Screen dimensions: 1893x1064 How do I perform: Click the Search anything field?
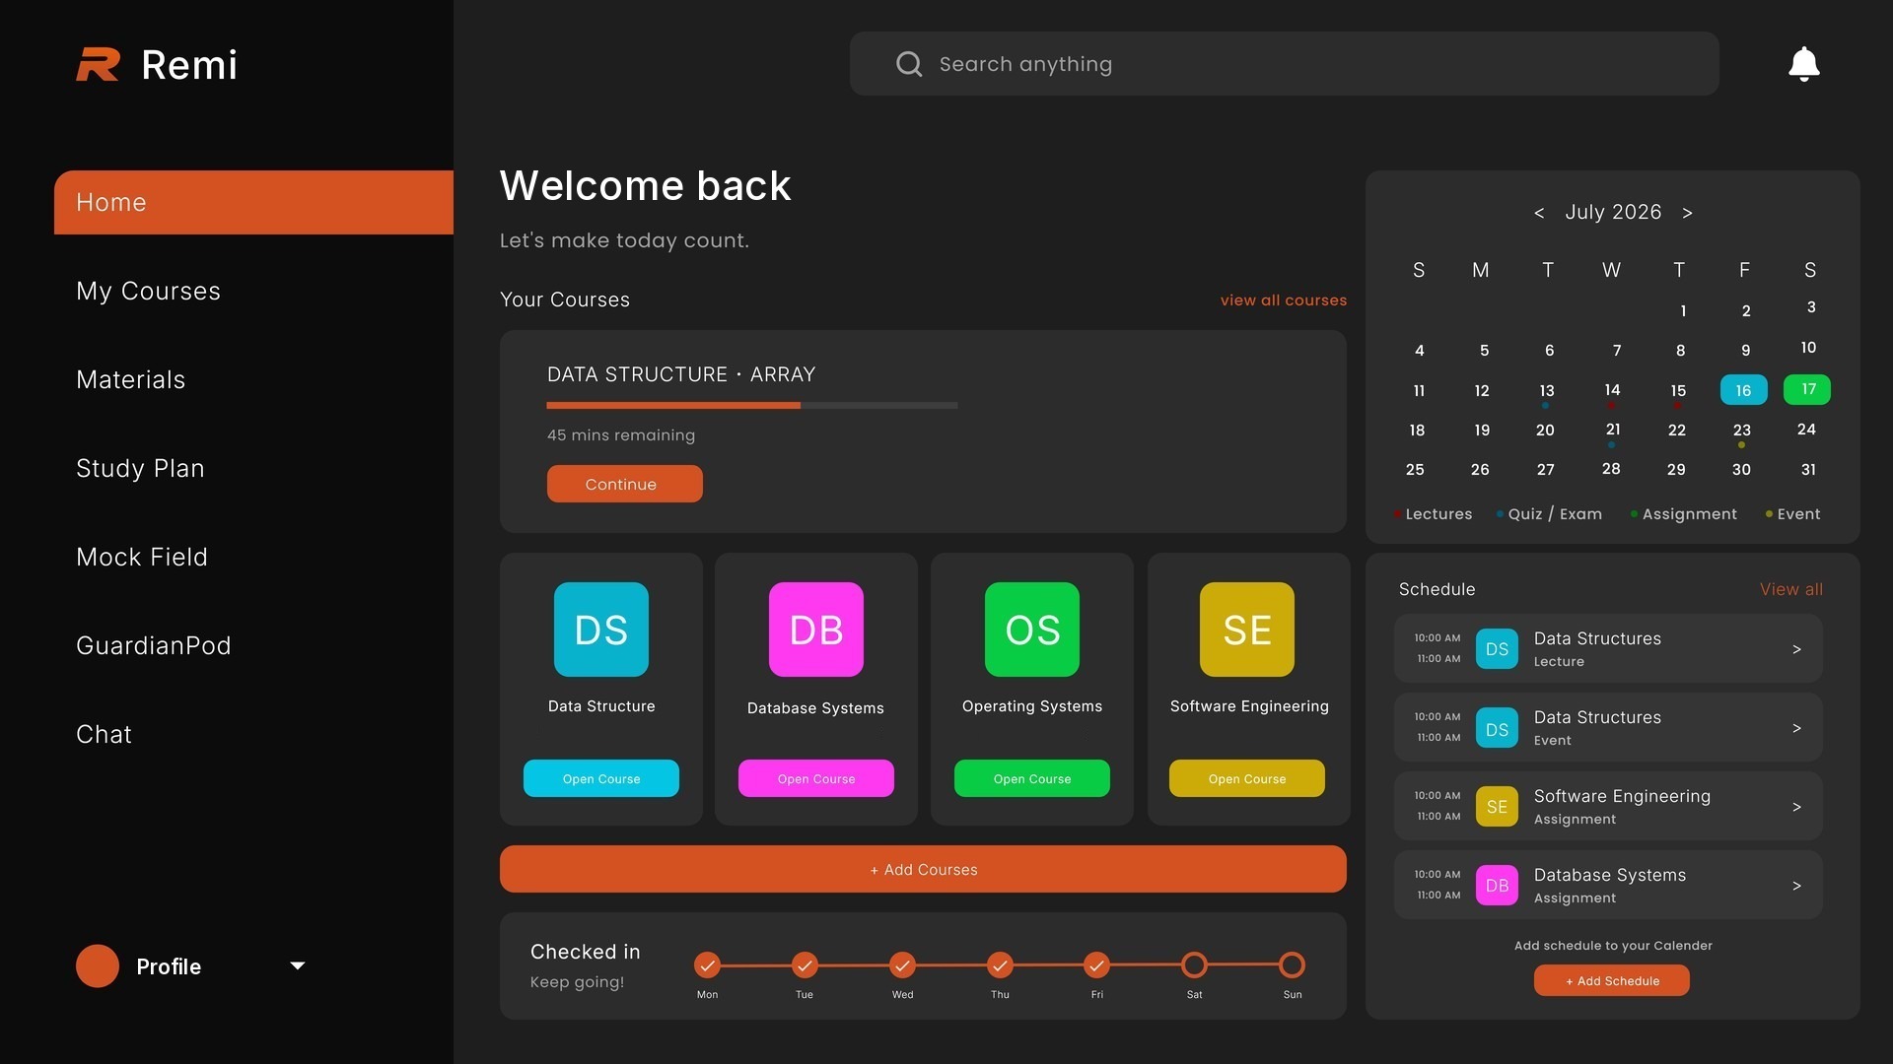pyautogui.click(x=1285, y=64)
